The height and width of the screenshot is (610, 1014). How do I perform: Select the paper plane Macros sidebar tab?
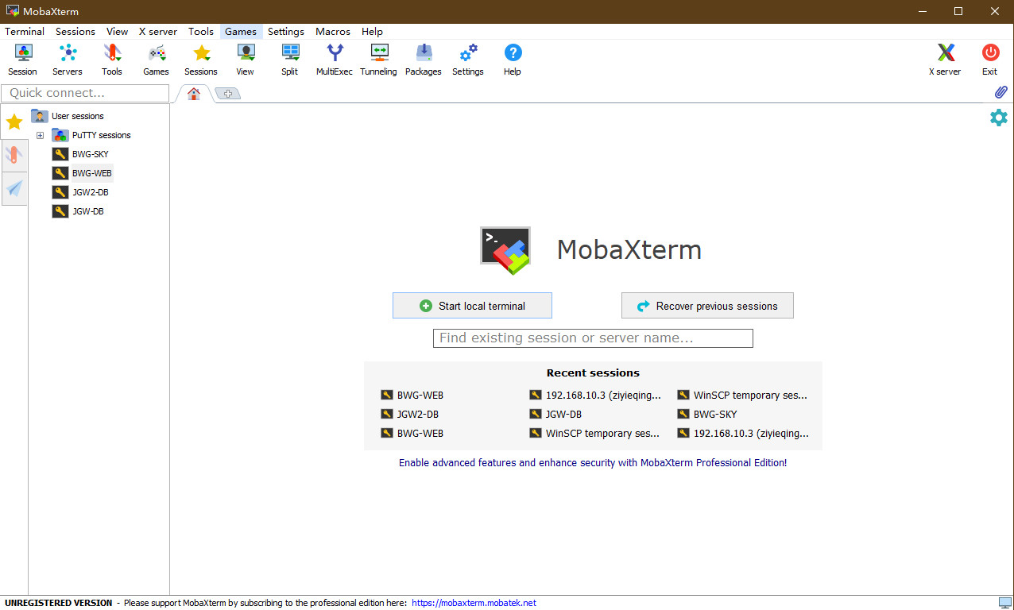(14, 188)
